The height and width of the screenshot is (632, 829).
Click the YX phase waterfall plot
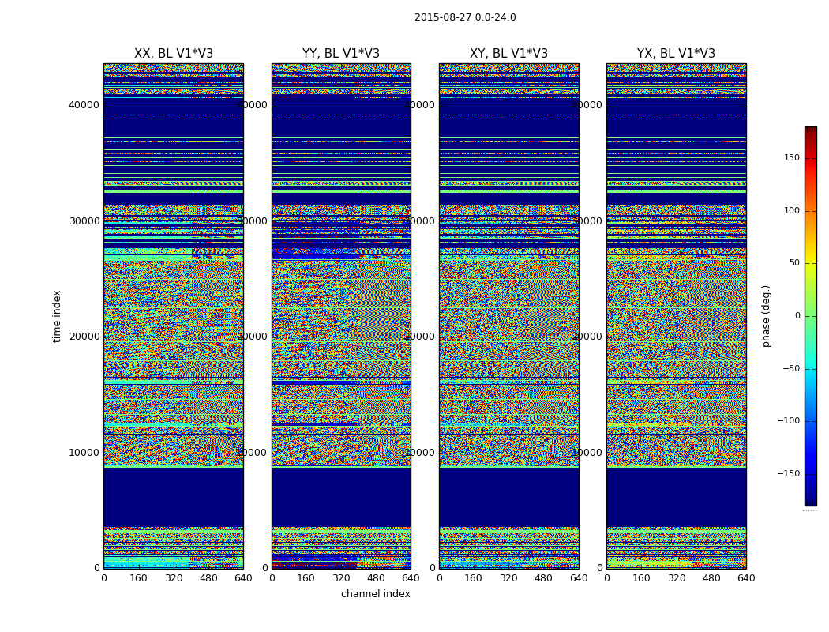tap(676, 316)
